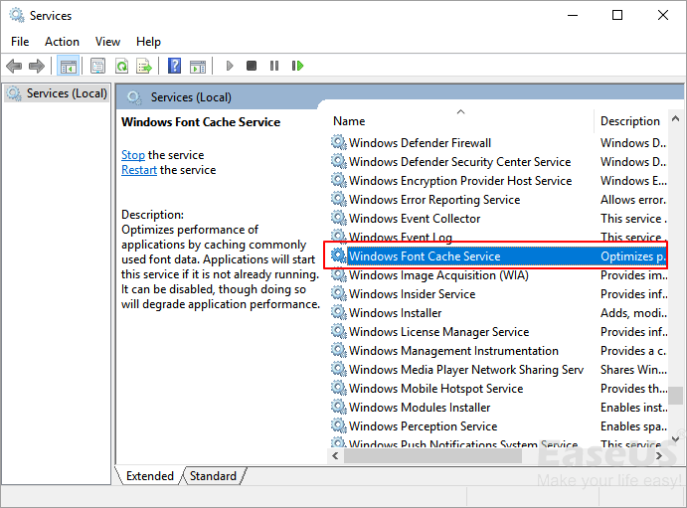Click the Show/Hide Console Tree toolbar icon
The height and width of the screenshot is (508, 687).
69,66
